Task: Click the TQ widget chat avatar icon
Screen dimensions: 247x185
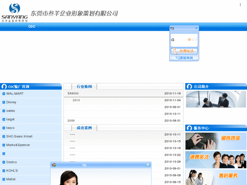Action: point(173,40)
